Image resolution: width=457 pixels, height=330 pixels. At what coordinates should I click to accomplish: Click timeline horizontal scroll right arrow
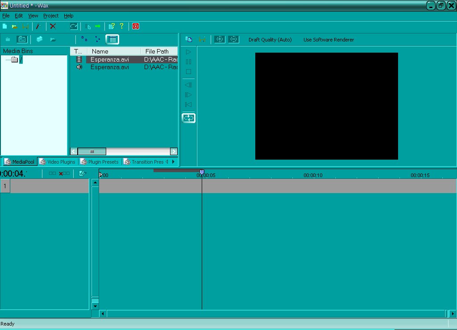(453, 313)
